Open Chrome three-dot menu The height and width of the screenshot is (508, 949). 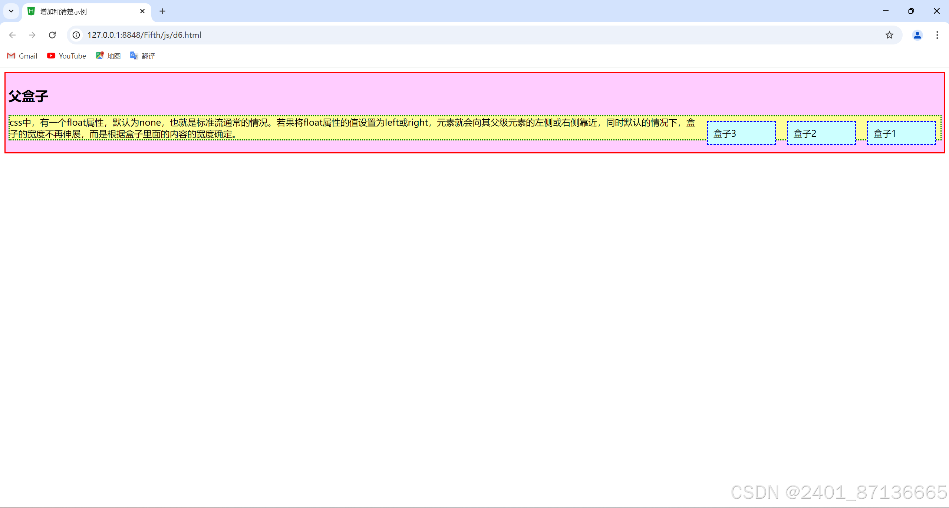pyautogui.click(x=937, y=35)
